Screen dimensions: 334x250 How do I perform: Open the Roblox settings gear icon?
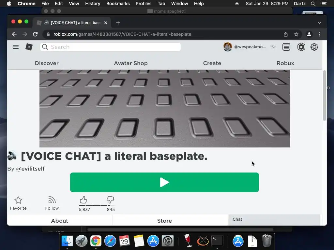point(314,47)
